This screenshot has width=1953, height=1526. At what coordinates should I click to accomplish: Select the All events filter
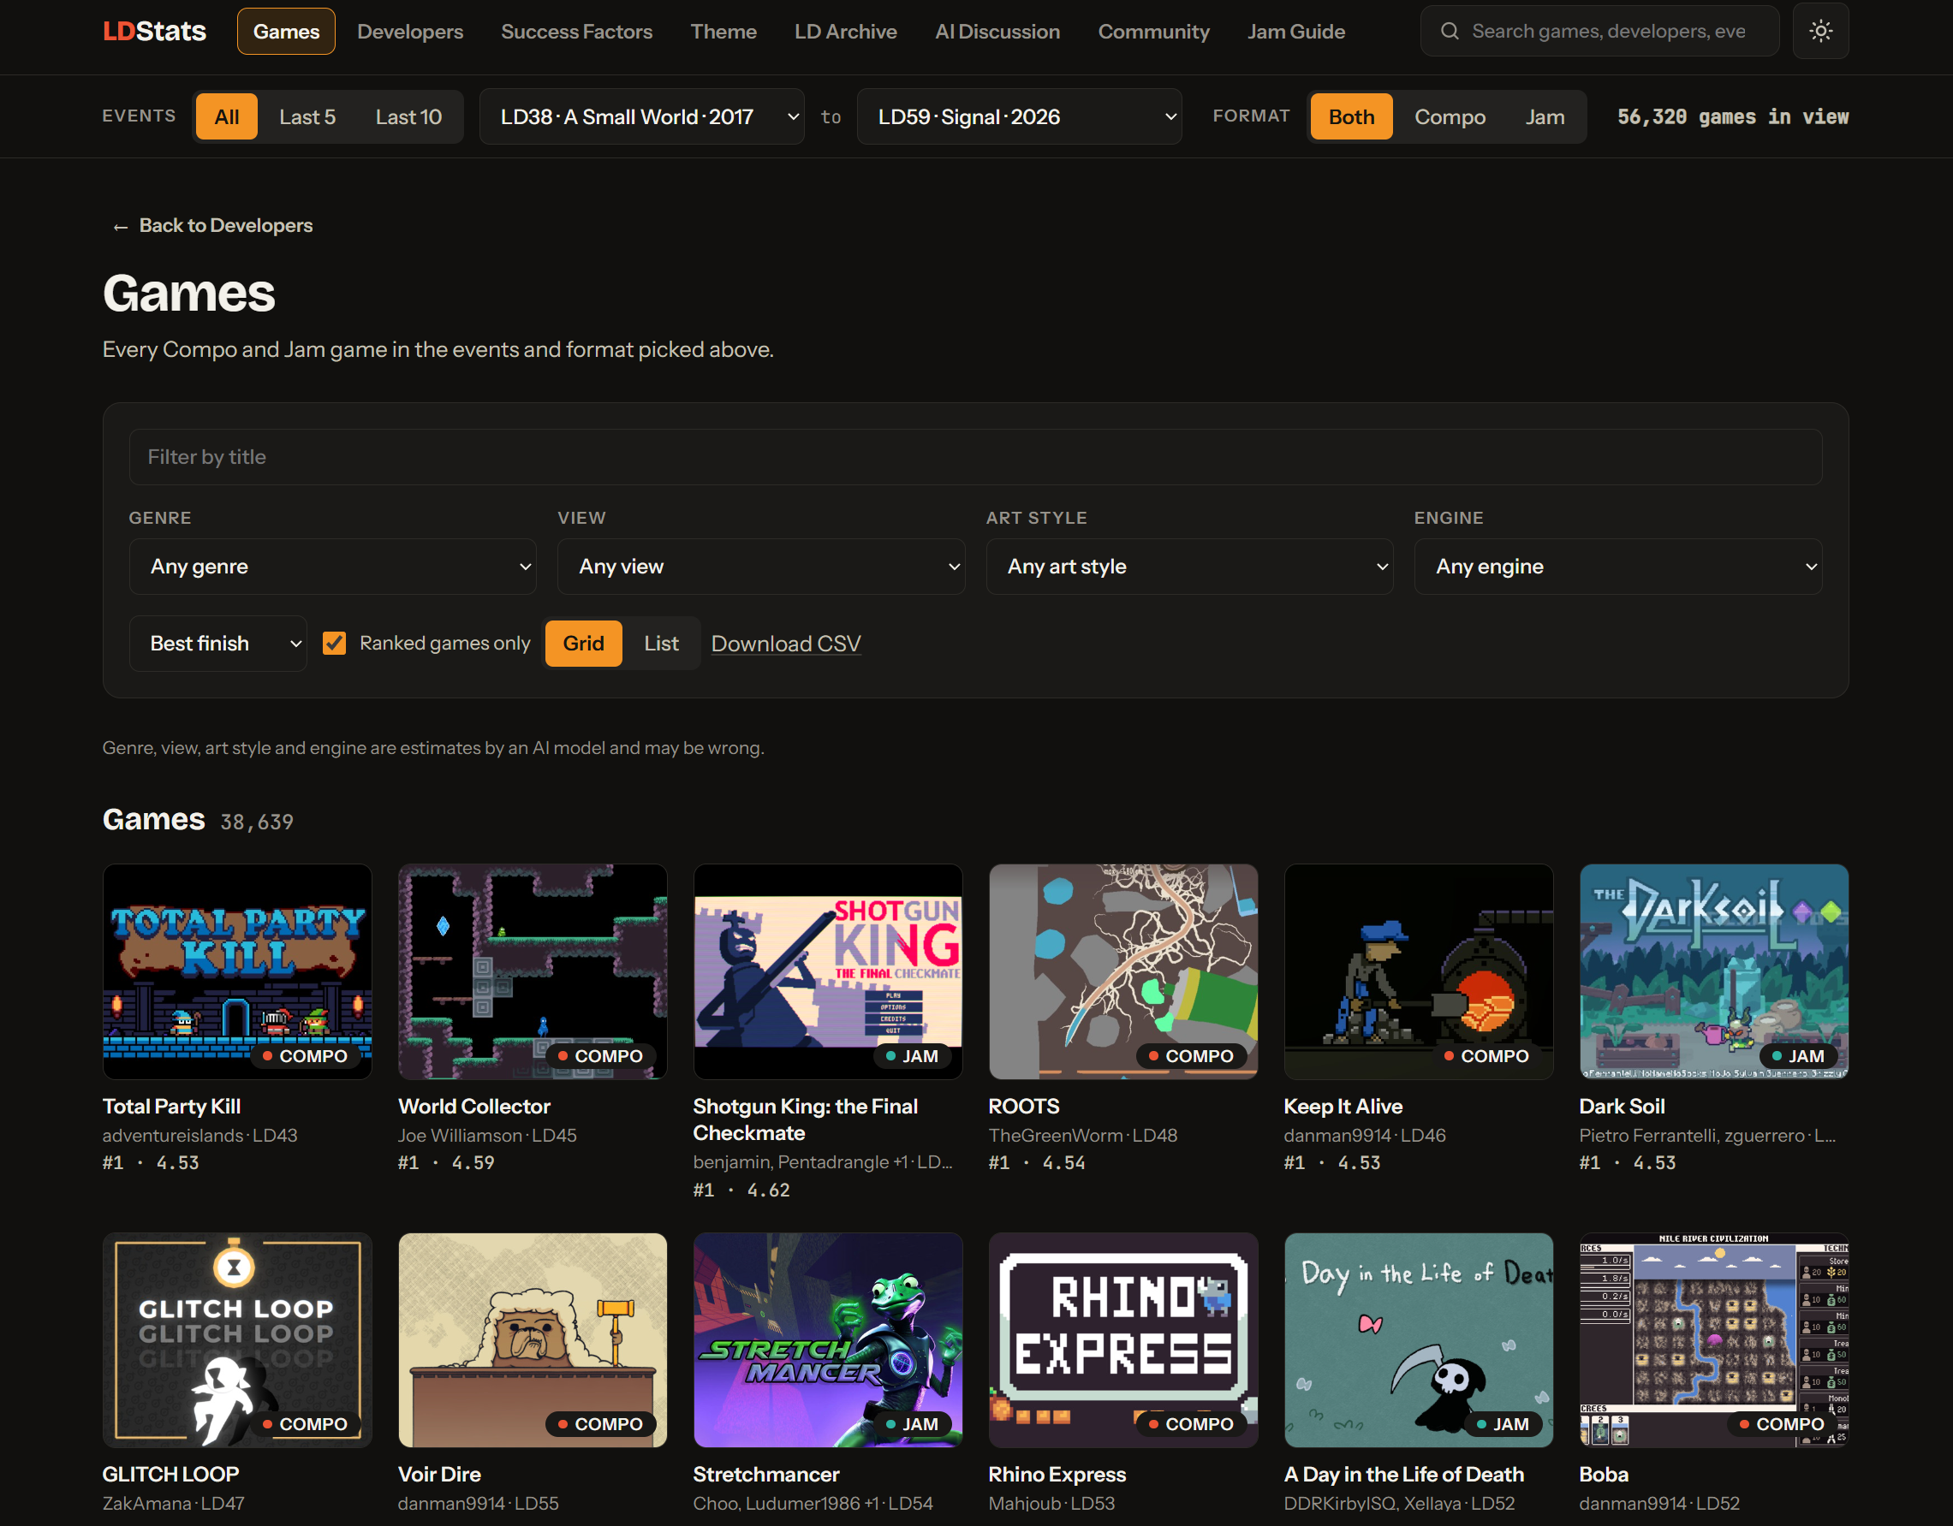pos(226,116)
